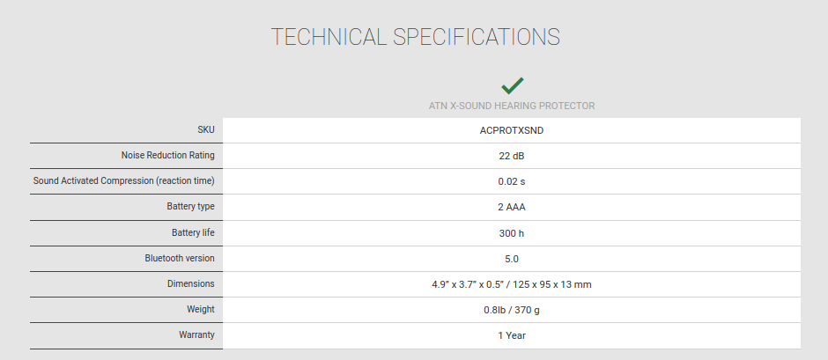
Task: Select the SKU row label
Action: [x=206, y=130]
